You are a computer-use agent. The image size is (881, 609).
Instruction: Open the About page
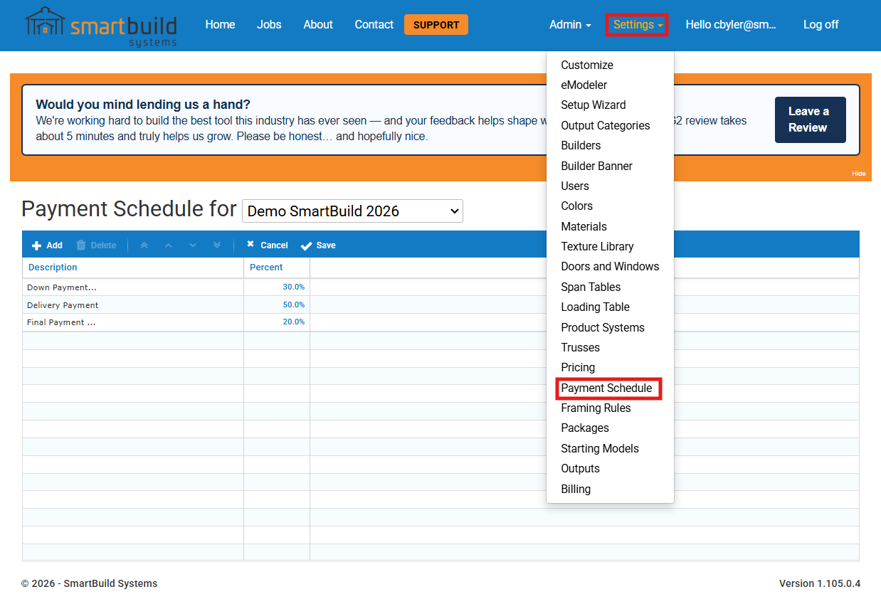coord(318,25)
